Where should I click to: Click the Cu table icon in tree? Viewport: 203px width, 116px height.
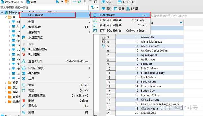[x=13, y=31]
